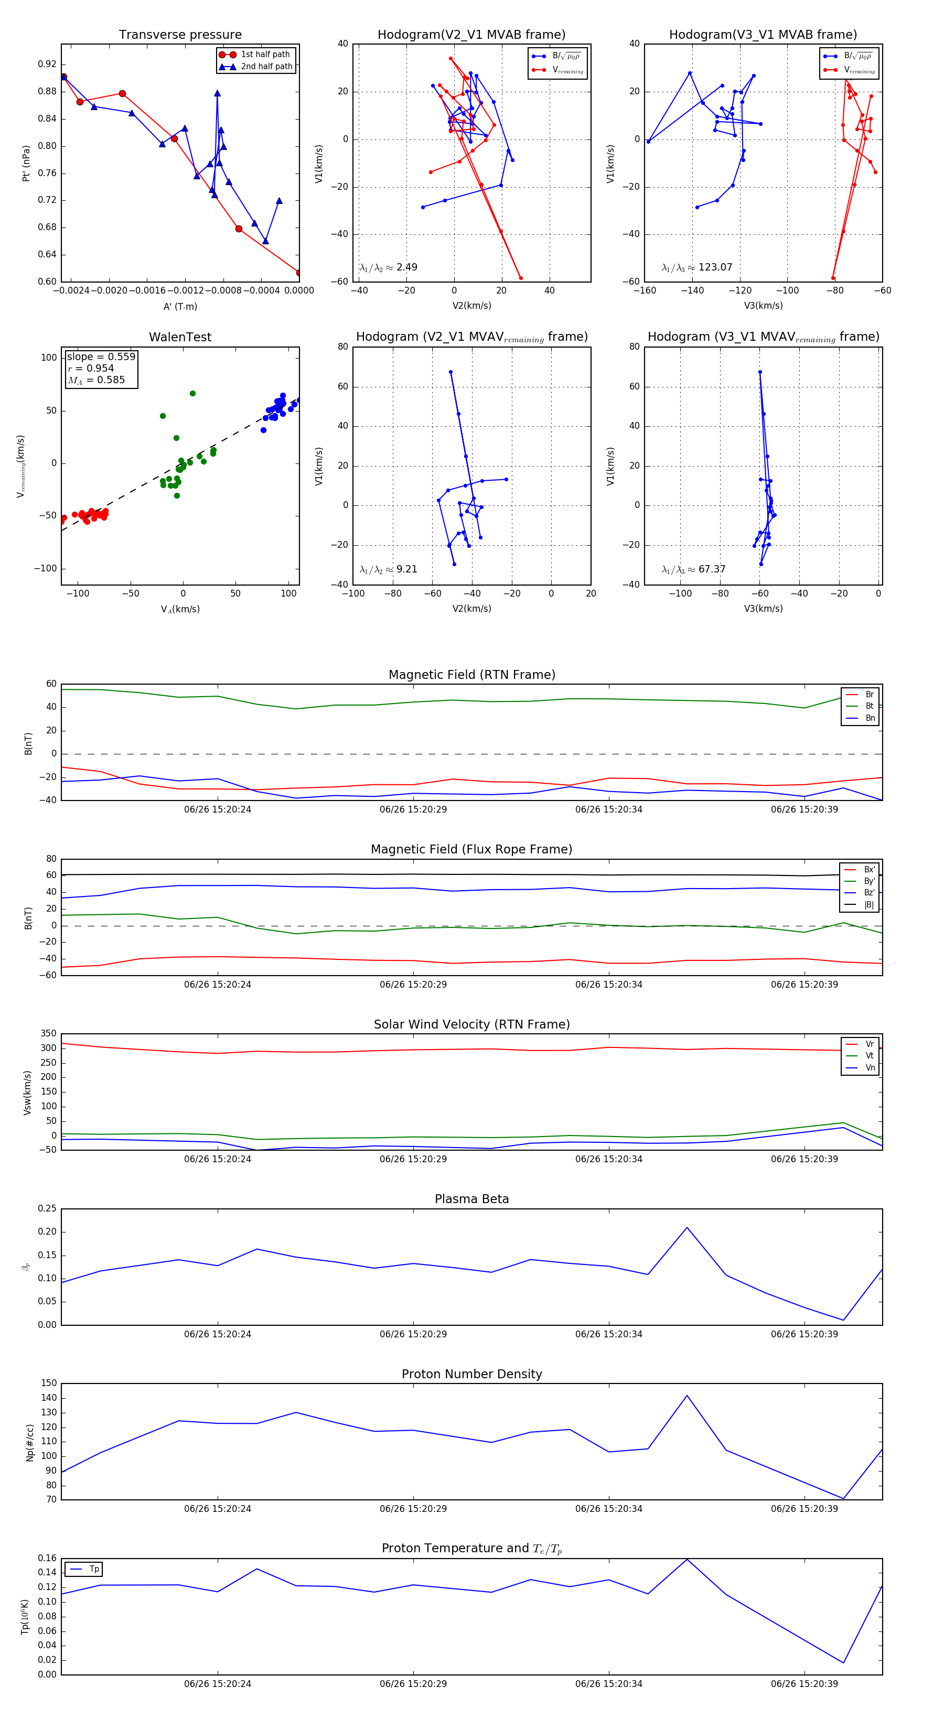Click the |B| legend entry in Flux Rope Frame plot
The width and height of the screenshot is (944, 1730).
coord(860,905)
